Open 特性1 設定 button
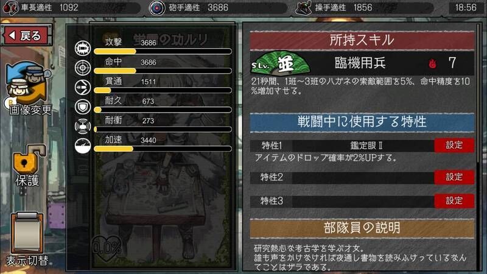 (x=454, y=145)
